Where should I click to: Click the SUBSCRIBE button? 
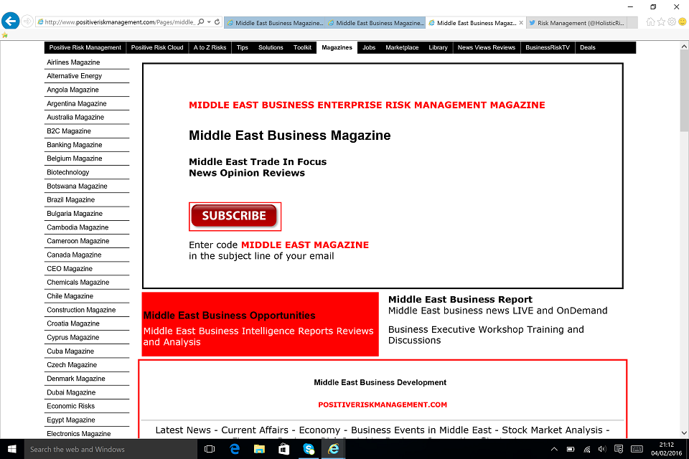235,215
